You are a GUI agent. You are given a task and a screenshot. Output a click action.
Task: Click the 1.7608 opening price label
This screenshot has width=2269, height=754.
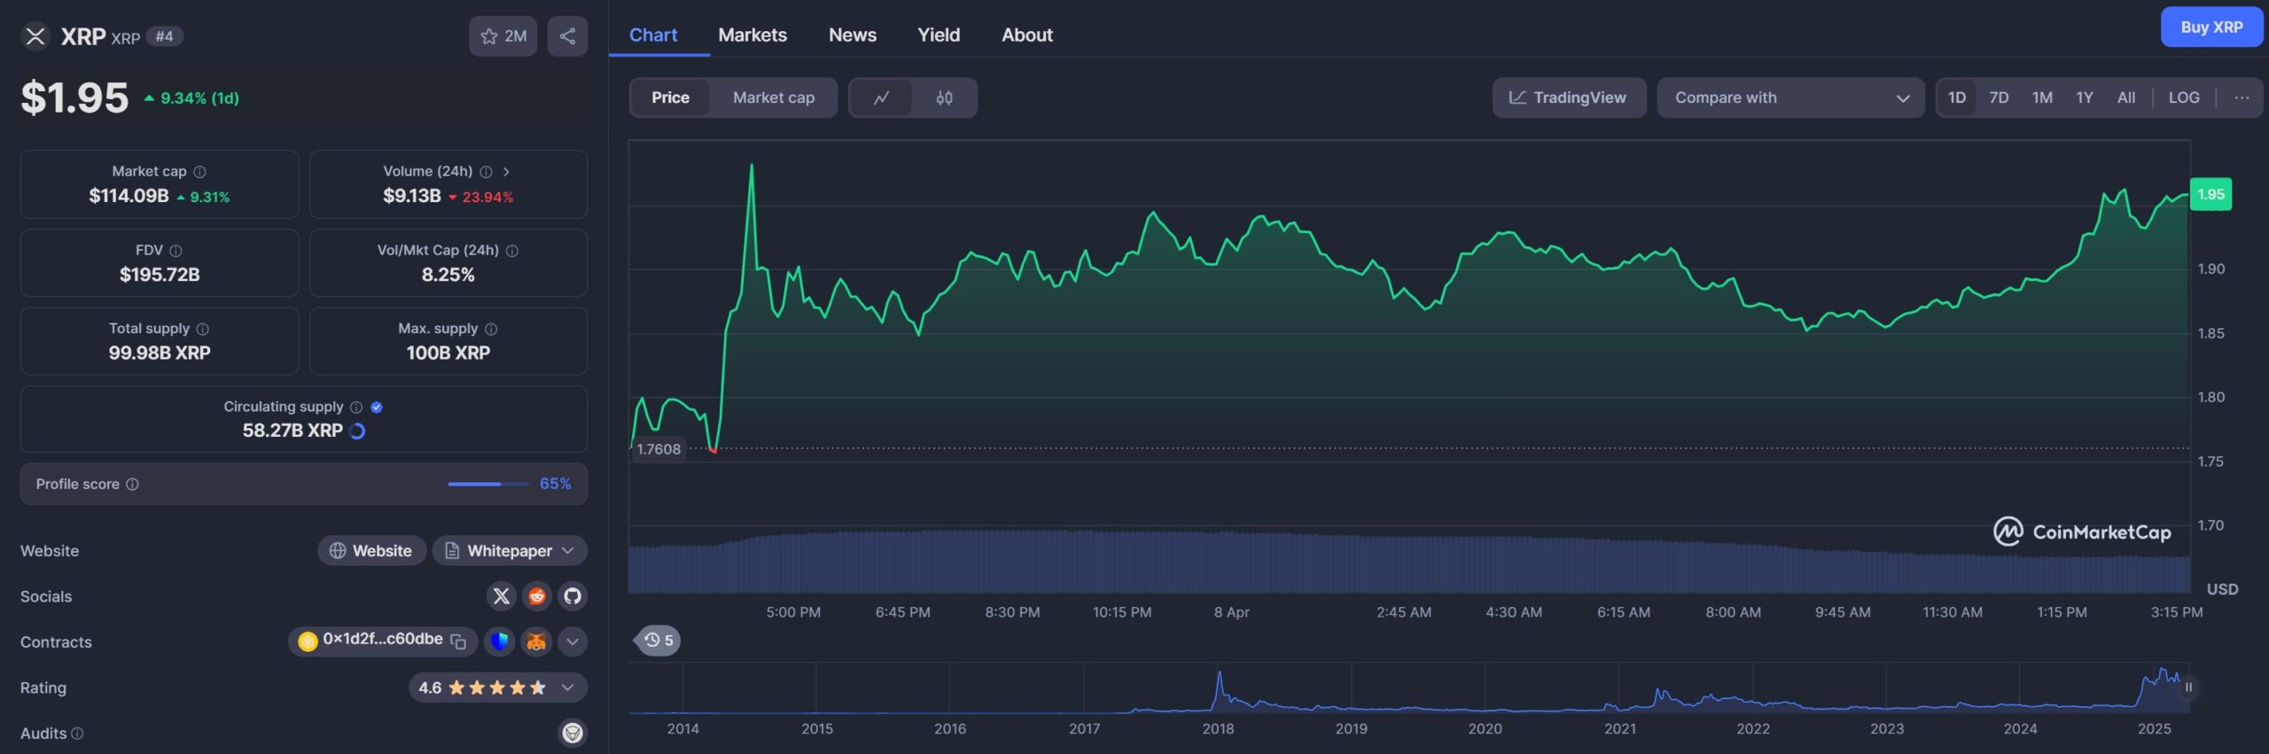[x=659, y=449]
